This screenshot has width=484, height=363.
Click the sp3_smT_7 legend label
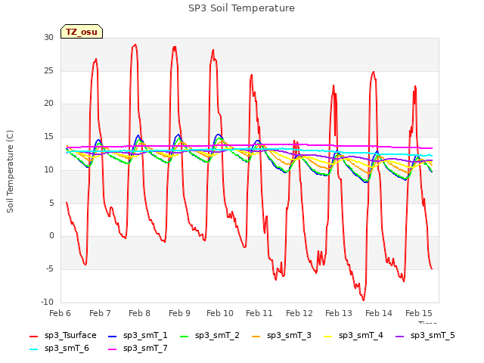pos(145,348)
